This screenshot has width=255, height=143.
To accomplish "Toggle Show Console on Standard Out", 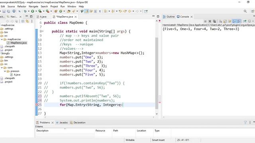I will [234, 21].
